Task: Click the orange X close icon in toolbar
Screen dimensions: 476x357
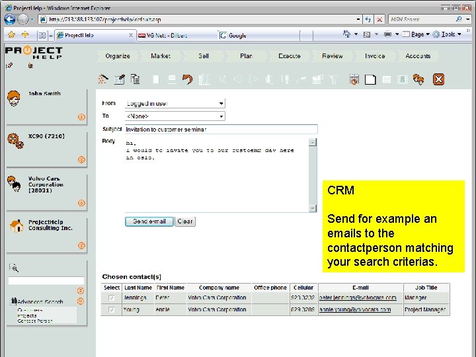Action: [x=438, y=79]
